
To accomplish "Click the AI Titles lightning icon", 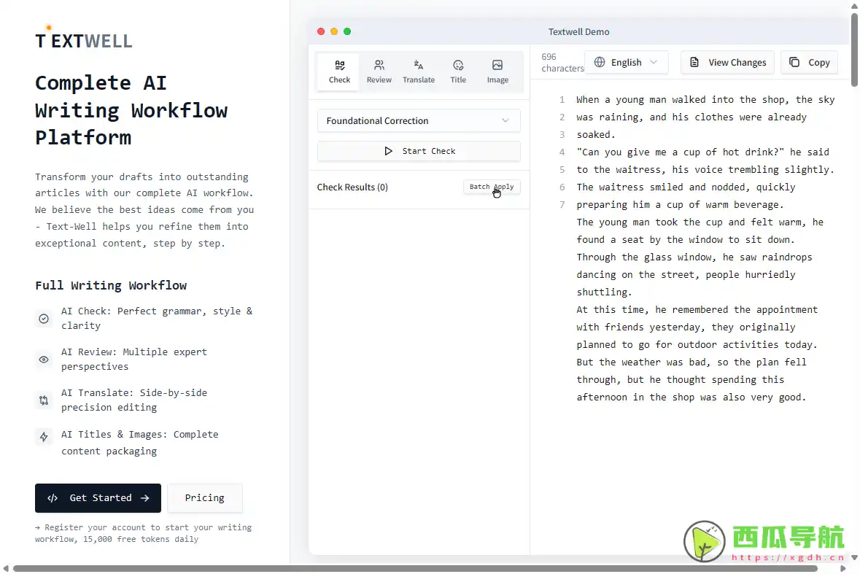I will (x=44, y=437).
